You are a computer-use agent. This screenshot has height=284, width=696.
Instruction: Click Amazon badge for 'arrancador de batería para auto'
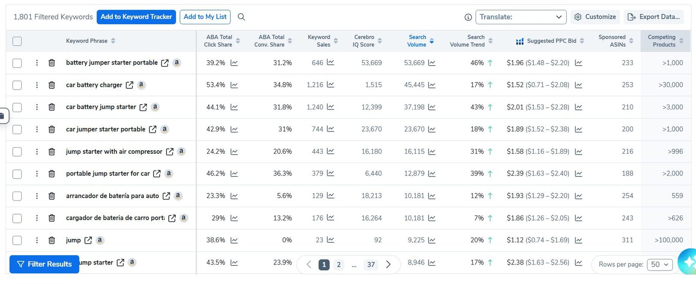(178, 195)
